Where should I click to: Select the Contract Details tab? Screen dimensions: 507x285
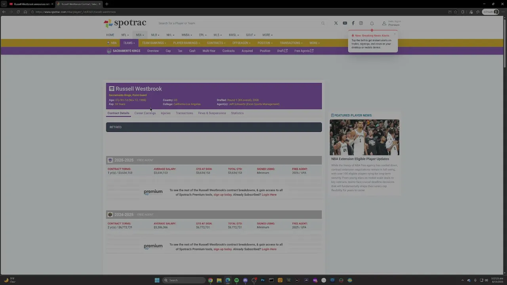[x=118, y=113]
